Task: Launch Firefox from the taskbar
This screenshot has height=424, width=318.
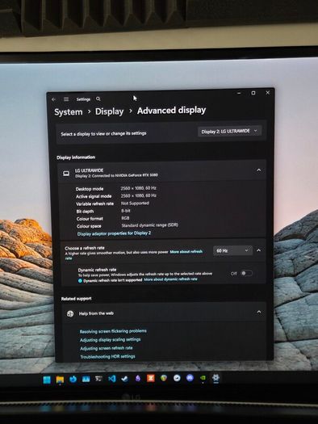Action: pyautogui.click(x=73, y=380)
